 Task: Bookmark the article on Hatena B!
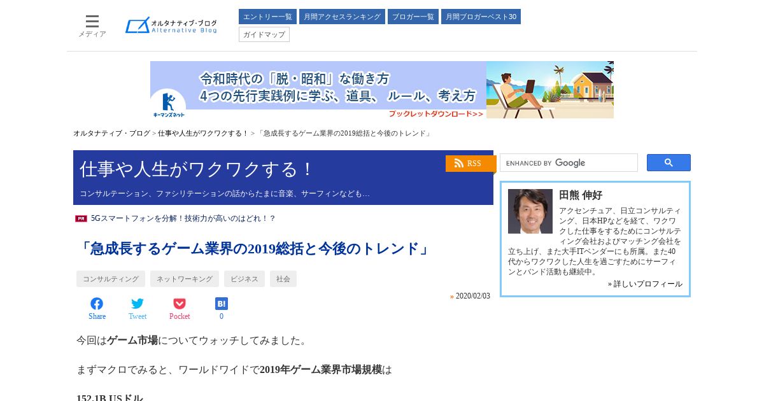[222, 309]
